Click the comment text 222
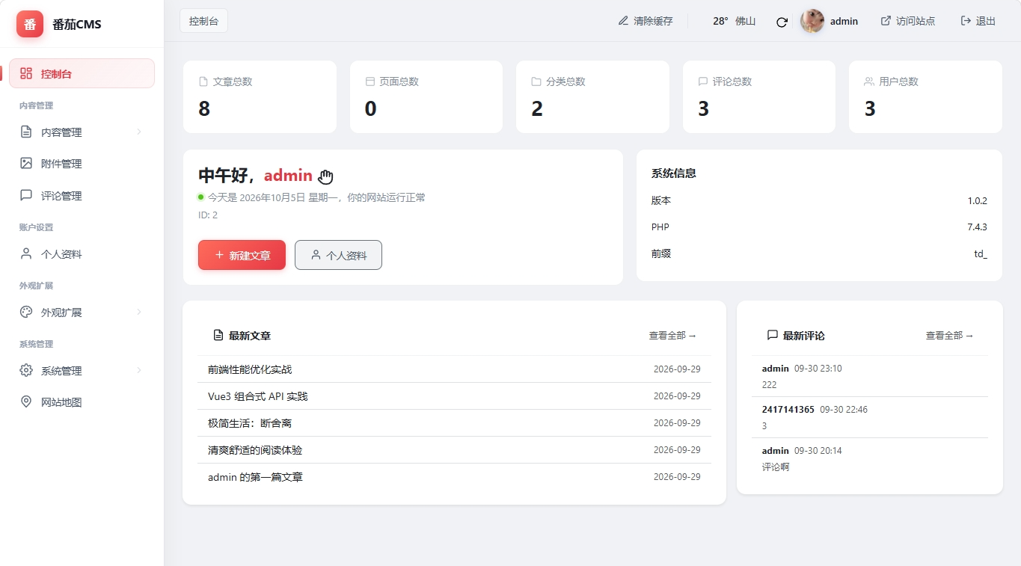 (770, 385)
